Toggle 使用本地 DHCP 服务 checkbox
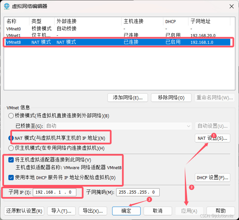The image size is (239, 220). [11, 177]
